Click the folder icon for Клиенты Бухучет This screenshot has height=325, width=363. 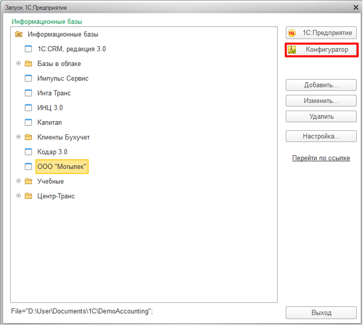pyautogui.click(x=29, y=138)
